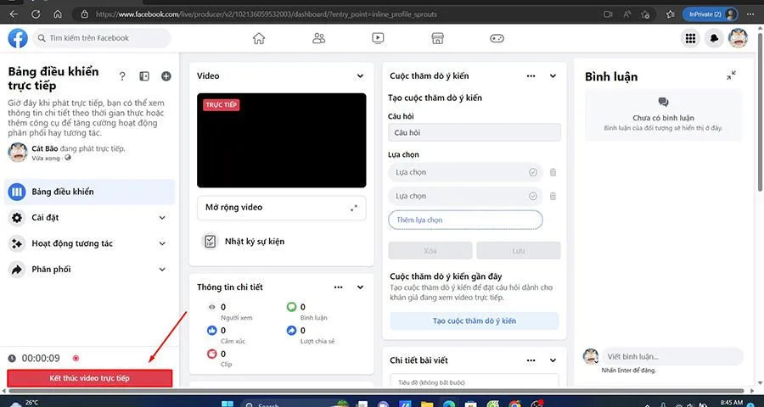Click Kết thúc video trực tiếp button
This screenshot has width=764, height=407.
[90, 378]
